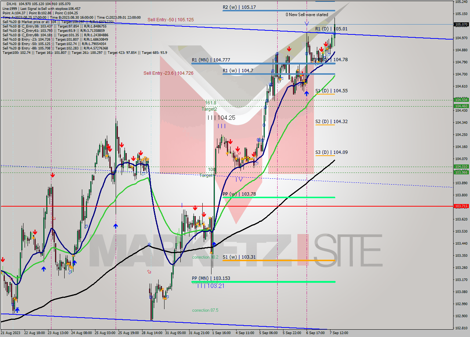Click the 105.240 price axis value
This screenshot has height=337, width=470.
461,2
